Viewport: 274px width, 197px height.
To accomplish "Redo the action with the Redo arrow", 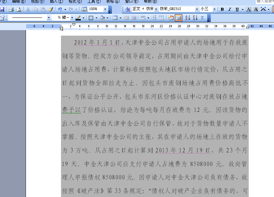I will tap(71, 9).
